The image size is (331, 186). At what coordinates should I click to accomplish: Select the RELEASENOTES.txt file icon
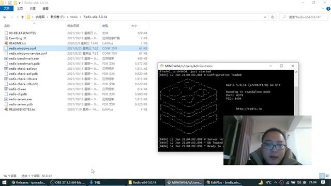pyautogui.click(x=6, y=109)
